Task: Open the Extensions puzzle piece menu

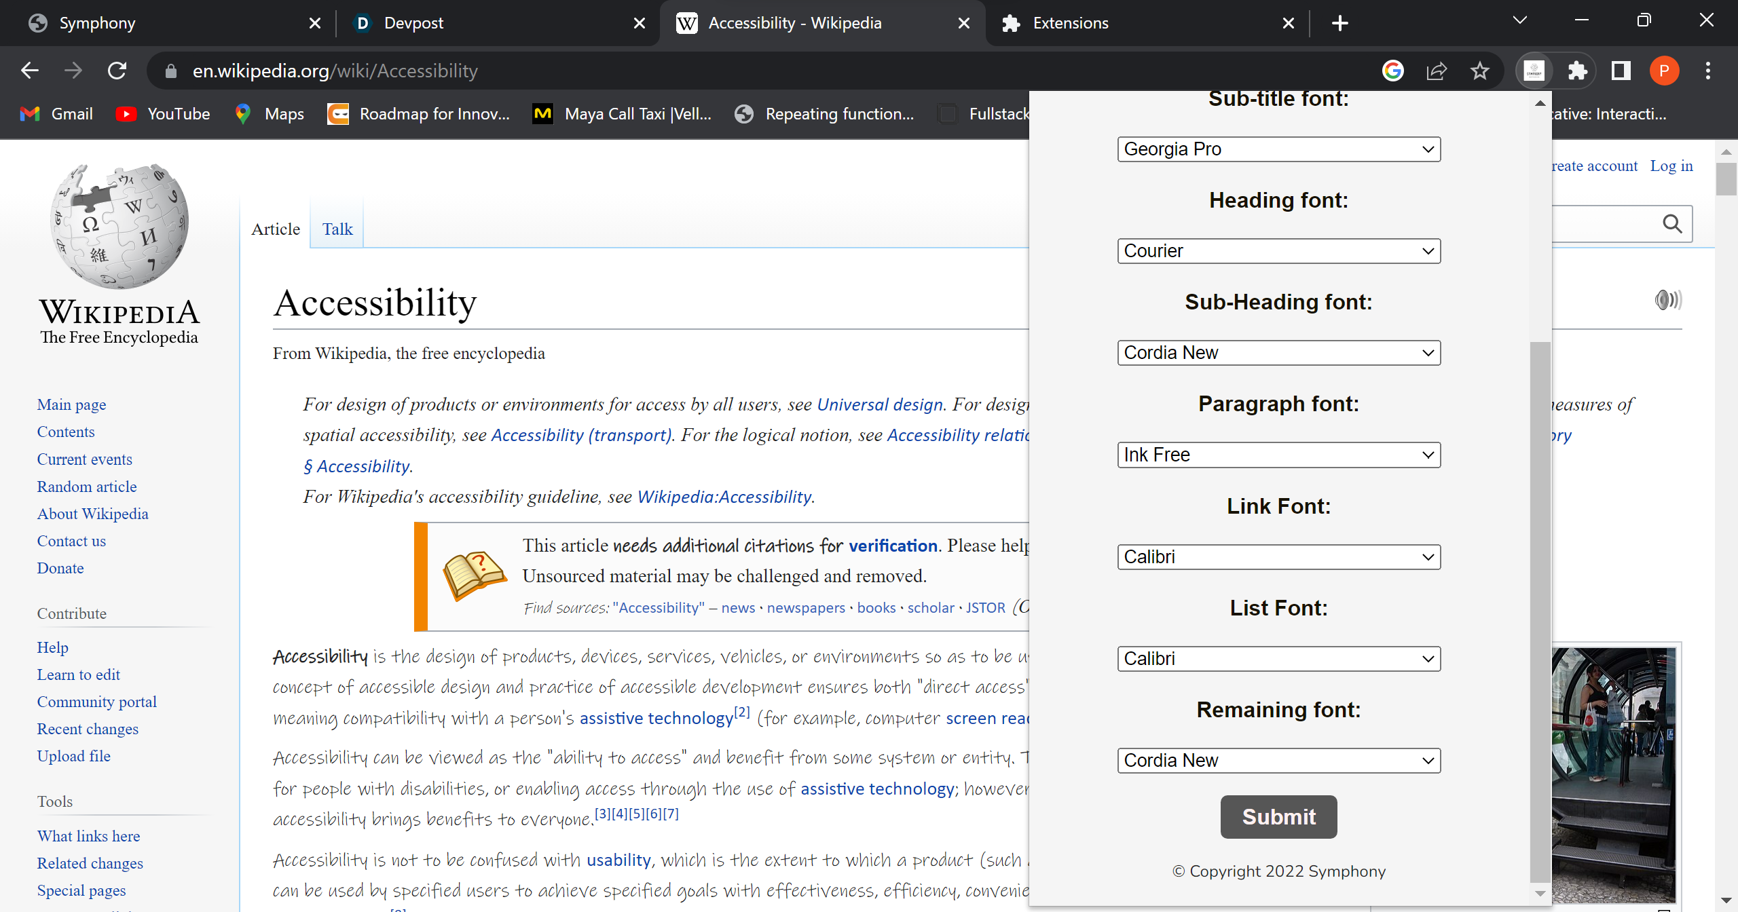Action: (1577, 71)
